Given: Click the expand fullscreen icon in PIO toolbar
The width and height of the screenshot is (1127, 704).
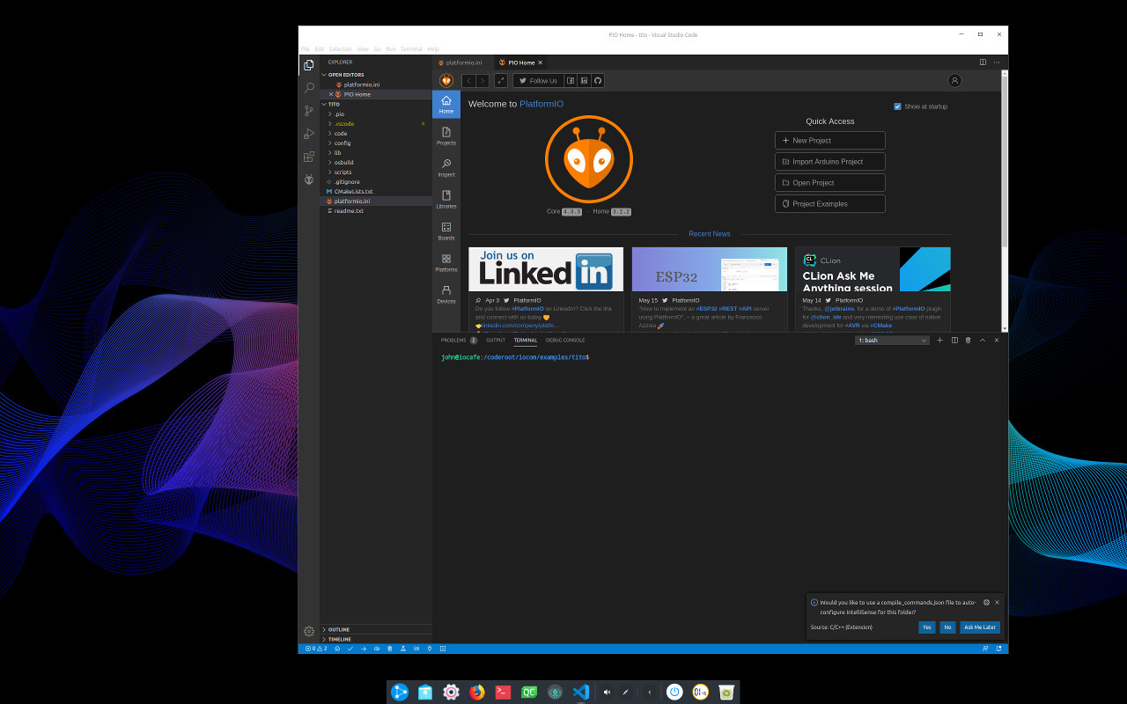Looking at the screenshot, I should (x=501, y=81).
